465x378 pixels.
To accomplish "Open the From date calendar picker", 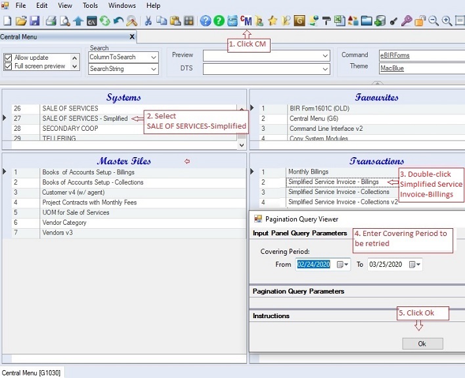I will point(341,264).
